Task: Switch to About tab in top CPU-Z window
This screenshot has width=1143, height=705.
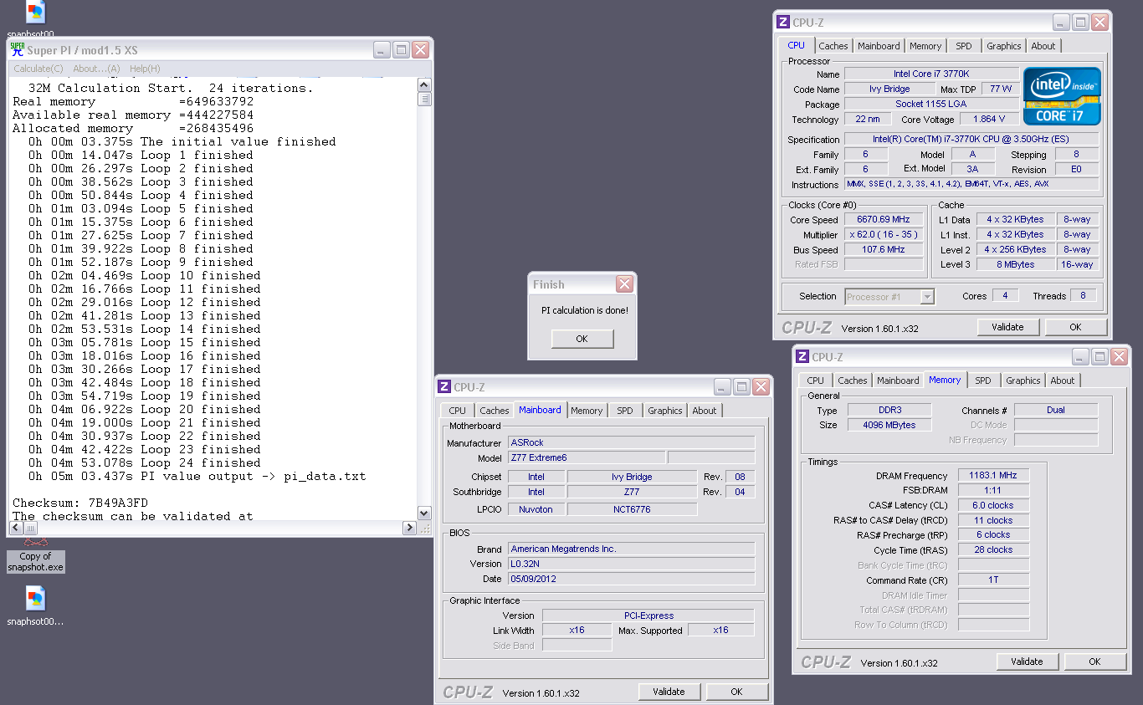Action: pos(1043,46)
